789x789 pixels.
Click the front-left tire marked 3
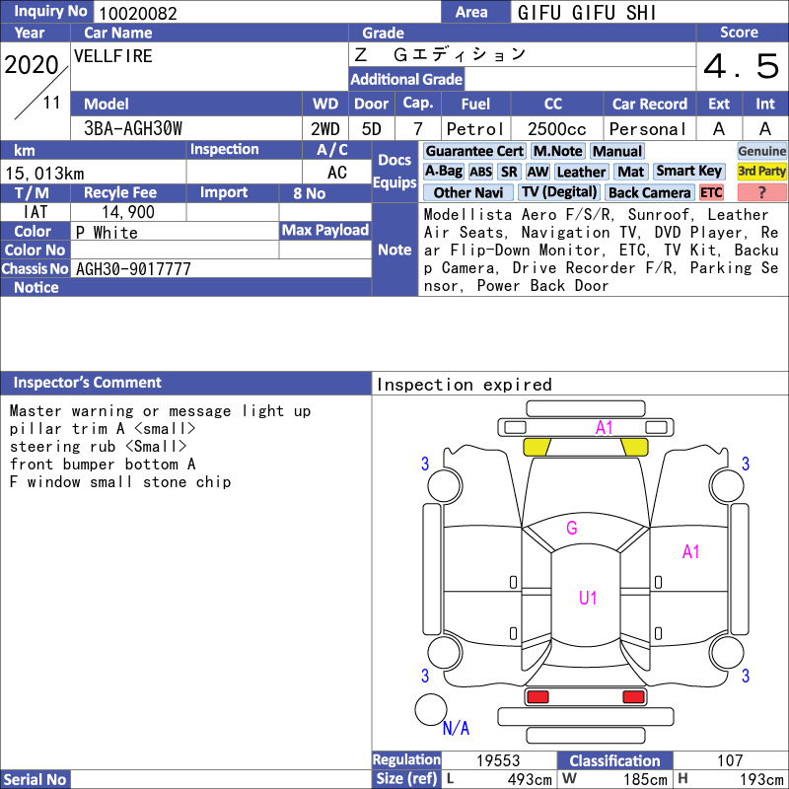coord(445,485)
